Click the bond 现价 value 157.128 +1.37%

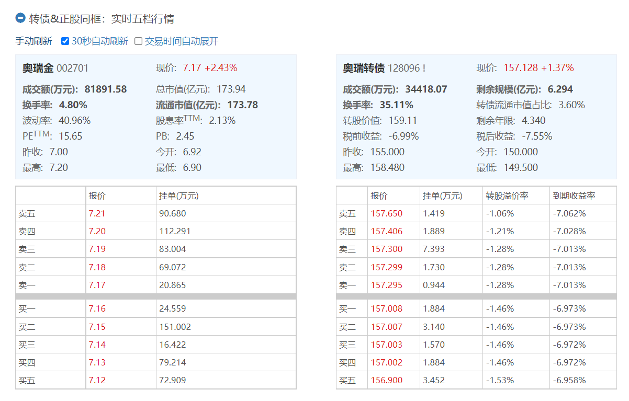point(538,67)
